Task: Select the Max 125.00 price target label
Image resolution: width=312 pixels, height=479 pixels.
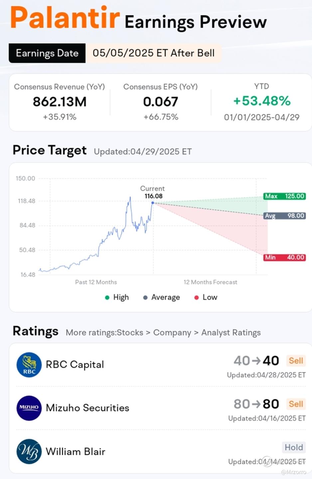Action: click(284, 196)
